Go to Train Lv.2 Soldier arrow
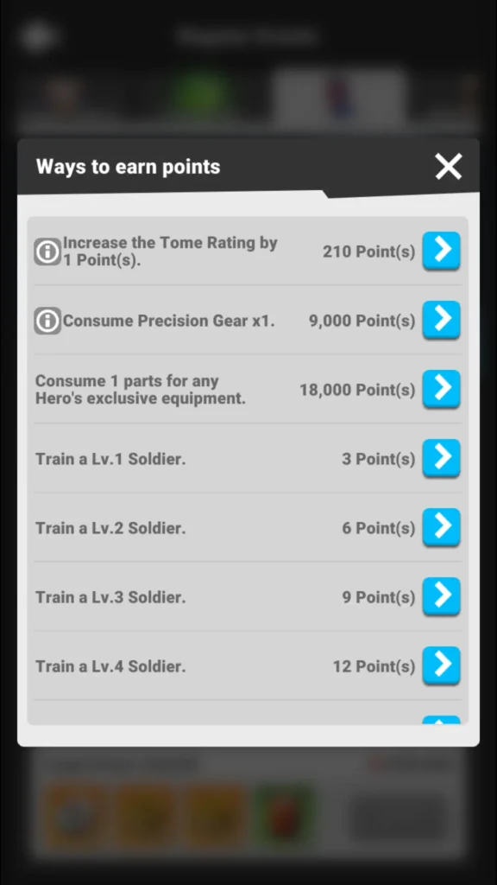The image size is (497, 885). coord(441,526)
